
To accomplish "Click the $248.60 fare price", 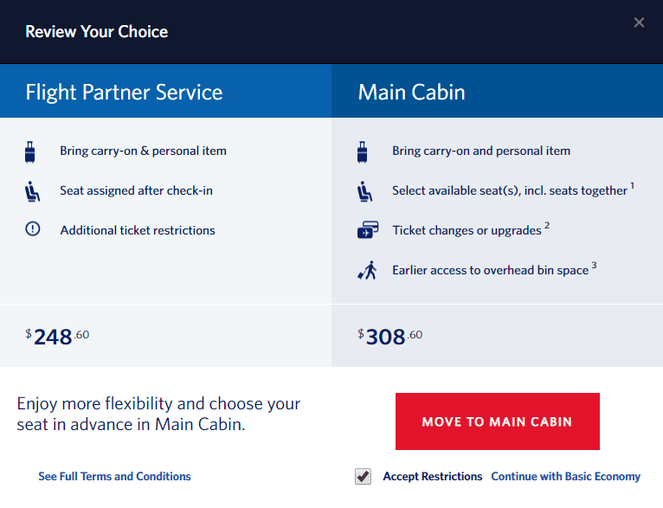I will click(x=57, y=337).
